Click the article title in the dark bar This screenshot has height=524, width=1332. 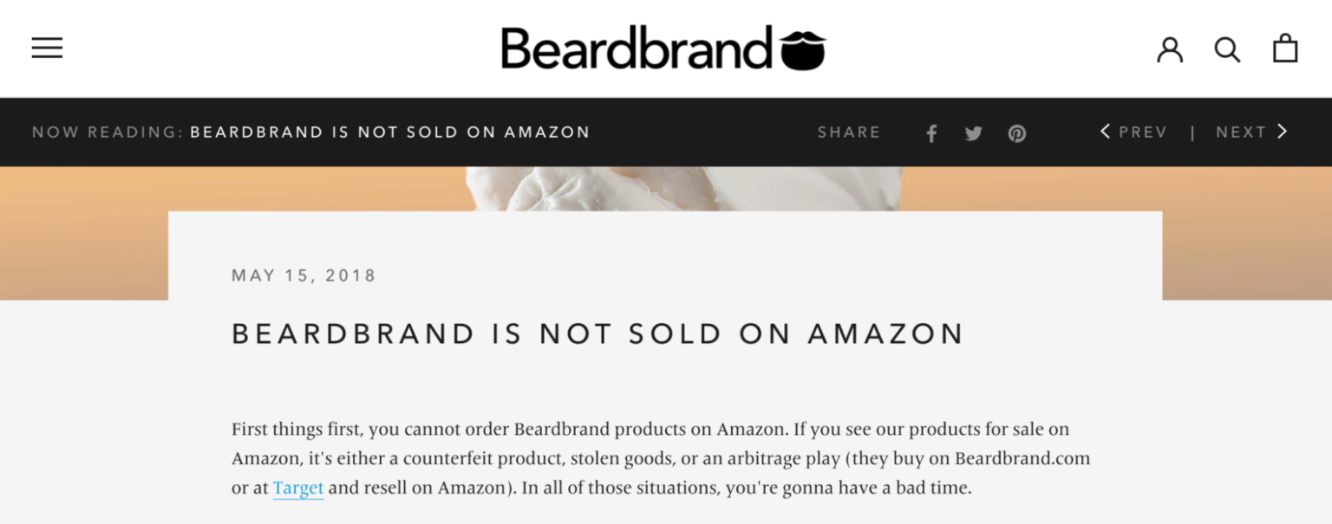tap(390, 133)
